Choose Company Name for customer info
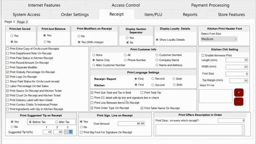Image resolution: width=256 pixels, height=144 pixels. tap(157, 60)
